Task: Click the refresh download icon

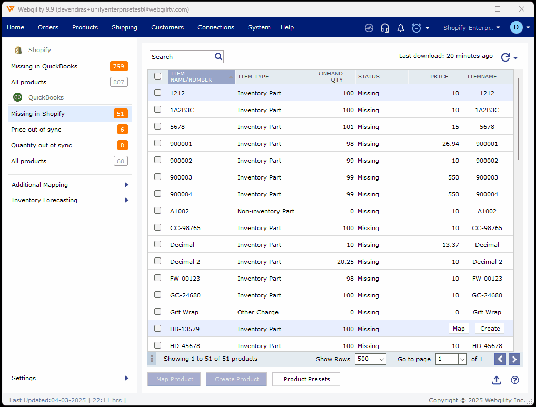Action: click(505, 57)
